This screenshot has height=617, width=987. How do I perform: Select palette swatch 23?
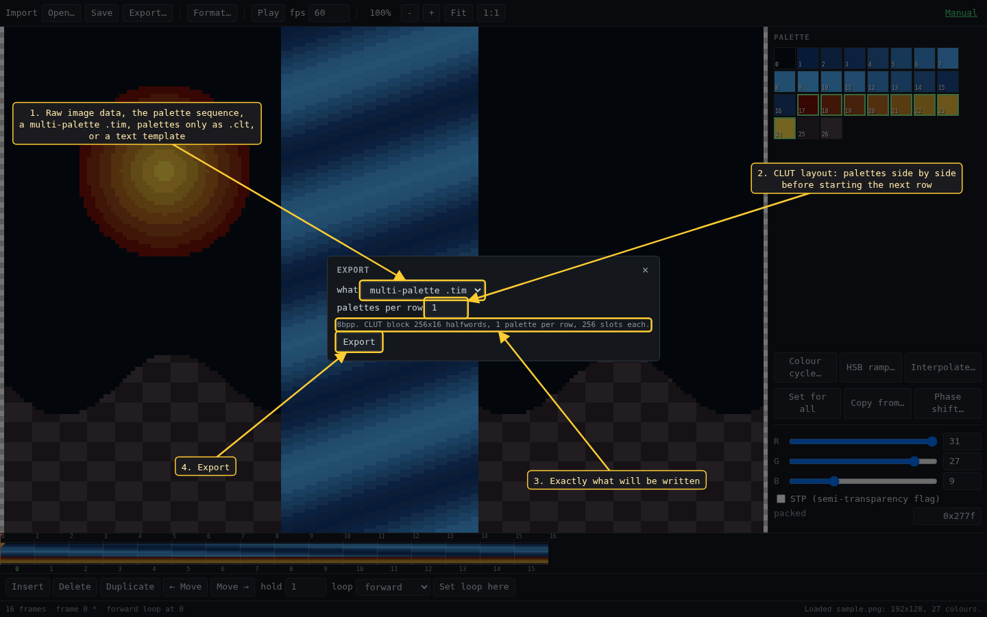(948, 105)
